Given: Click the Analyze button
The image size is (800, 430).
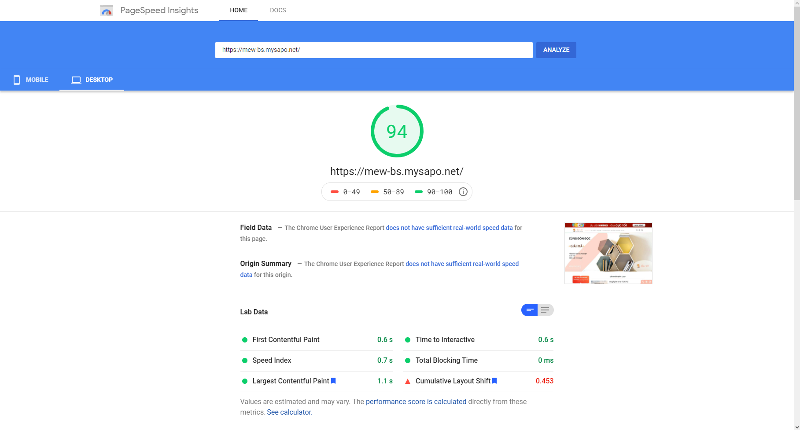Looking at the screenshot, I should click(556, 50).
